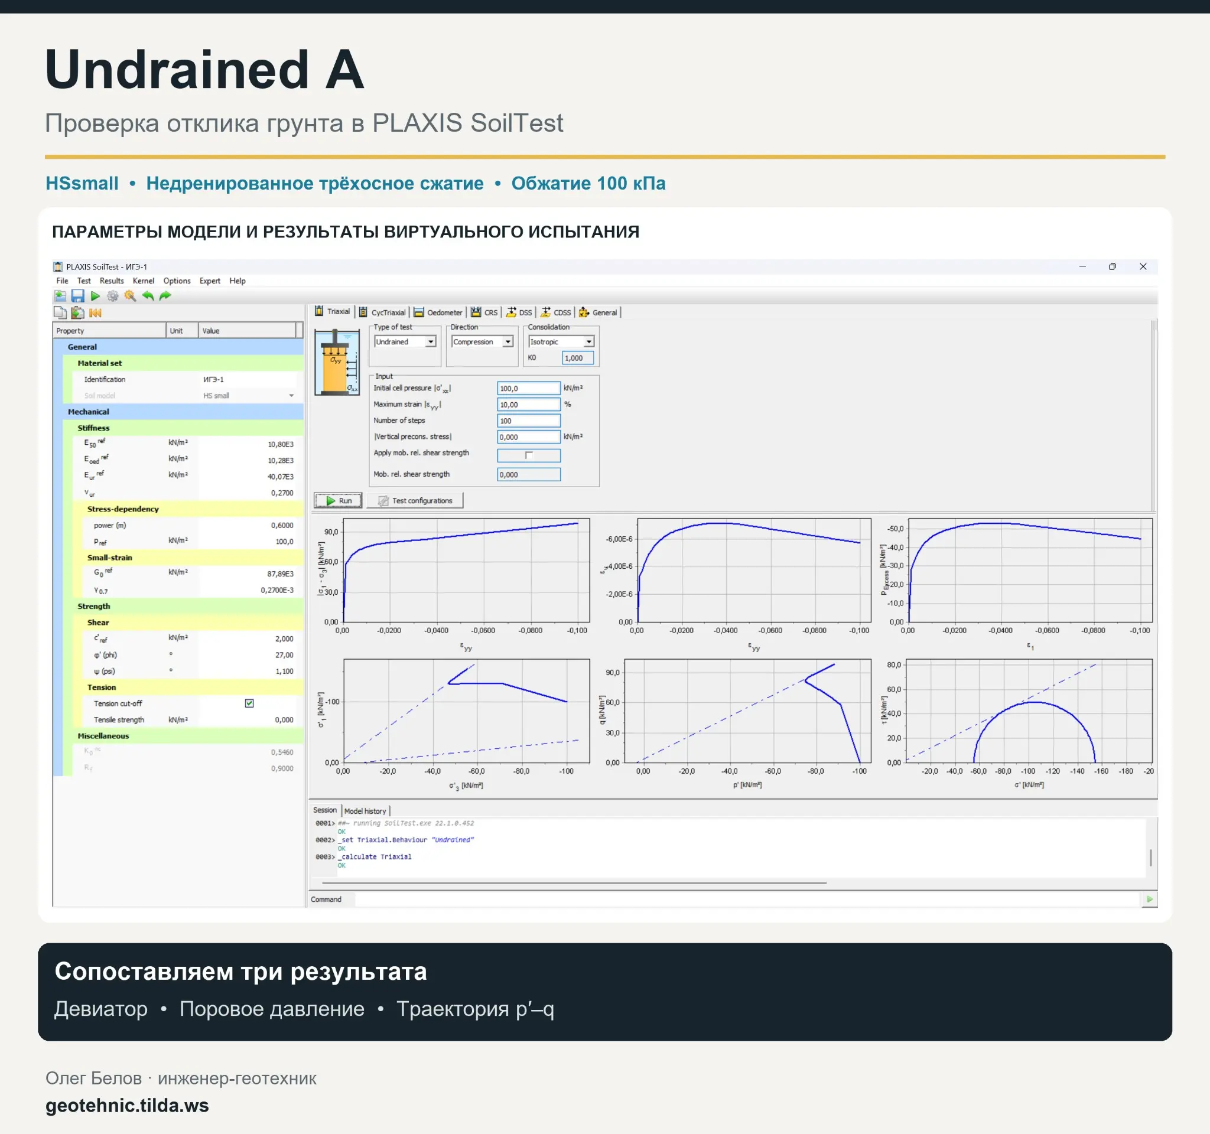
Task: Click the green undo arrow icon
Action: [148, 296]
